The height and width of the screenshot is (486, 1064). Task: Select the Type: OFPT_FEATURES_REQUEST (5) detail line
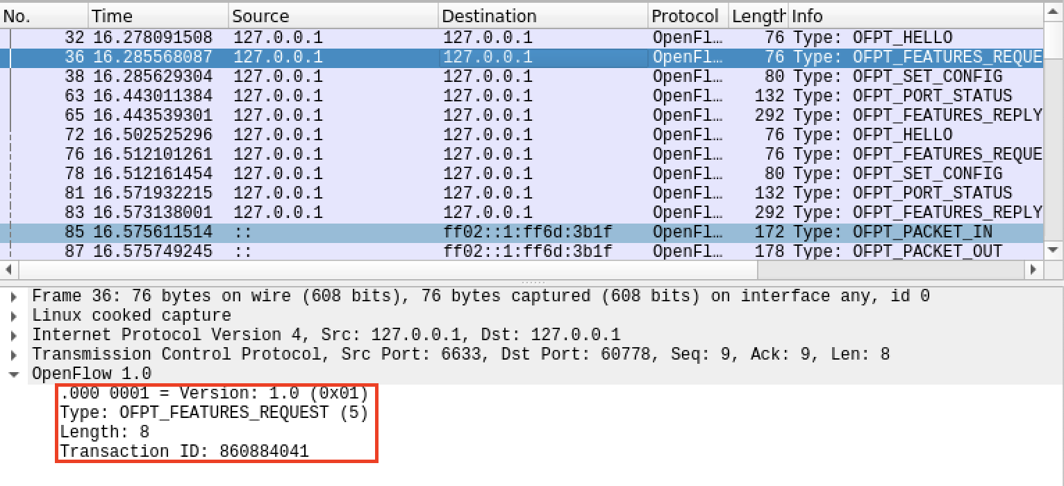coord(213,413)
